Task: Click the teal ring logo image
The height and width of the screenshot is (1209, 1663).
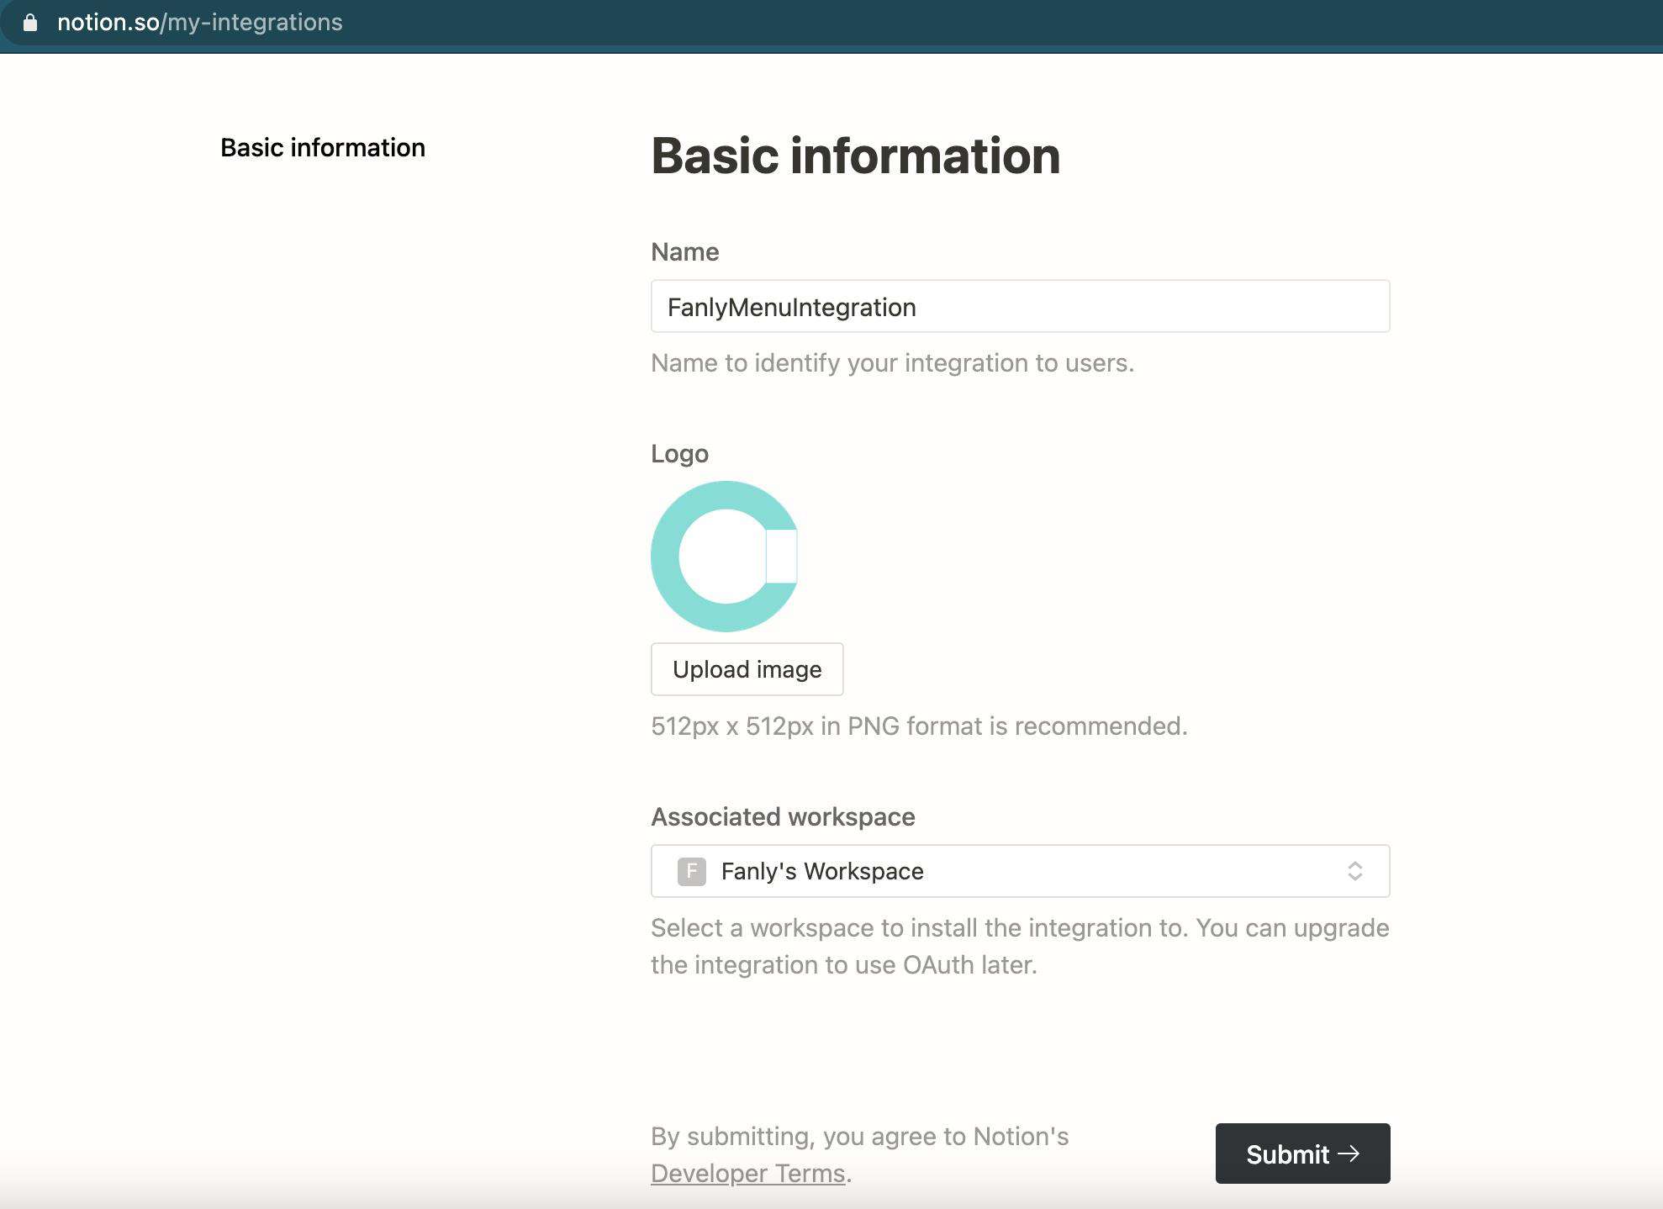Action: tap(725, 557)
